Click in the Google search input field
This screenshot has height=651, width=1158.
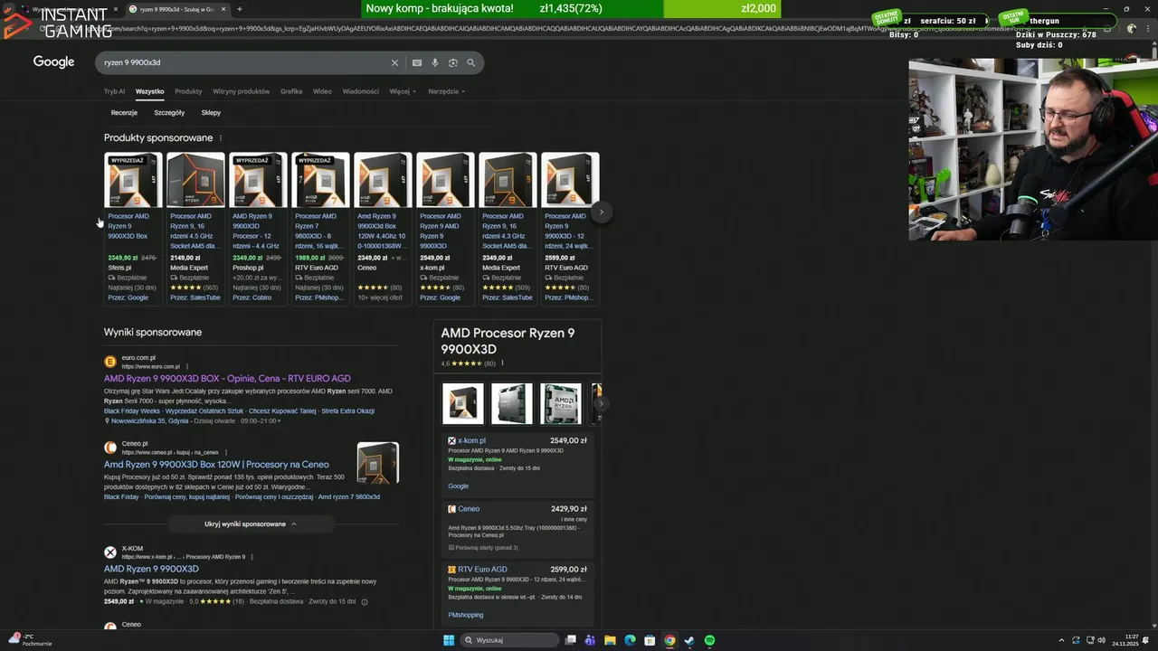(244, 62)
